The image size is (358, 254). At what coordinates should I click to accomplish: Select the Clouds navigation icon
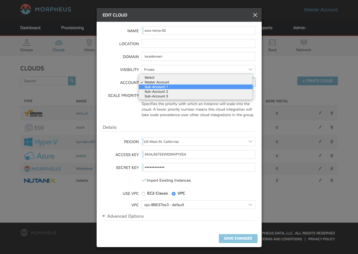58,43
